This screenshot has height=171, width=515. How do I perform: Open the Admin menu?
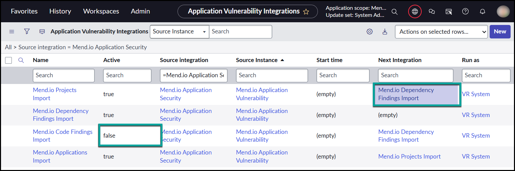click(x=140, y=11)
